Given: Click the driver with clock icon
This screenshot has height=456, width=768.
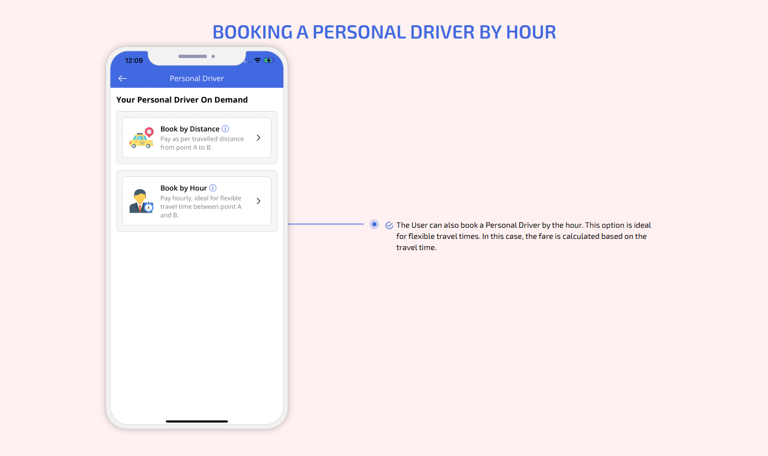Looking at the screenshot, I should (x=141, y=201).
